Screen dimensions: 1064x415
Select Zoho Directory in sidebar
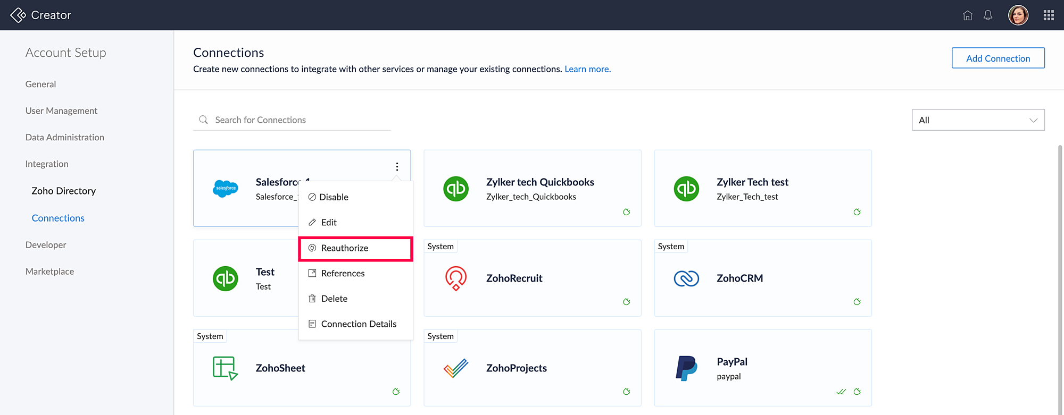(63, 191)
